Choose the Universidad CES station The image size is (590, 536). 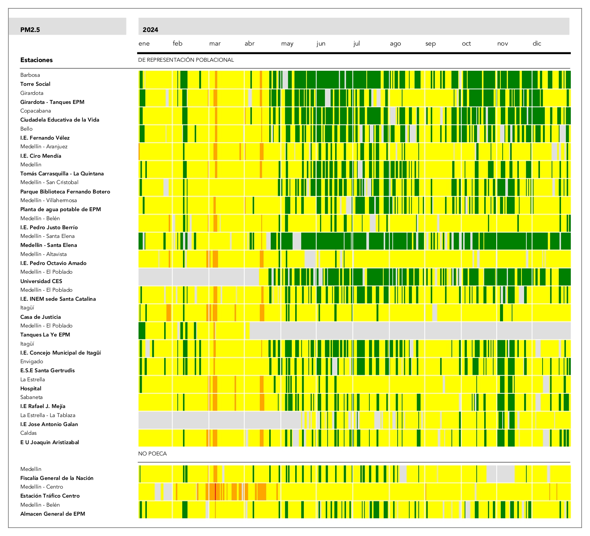point(41,281)
